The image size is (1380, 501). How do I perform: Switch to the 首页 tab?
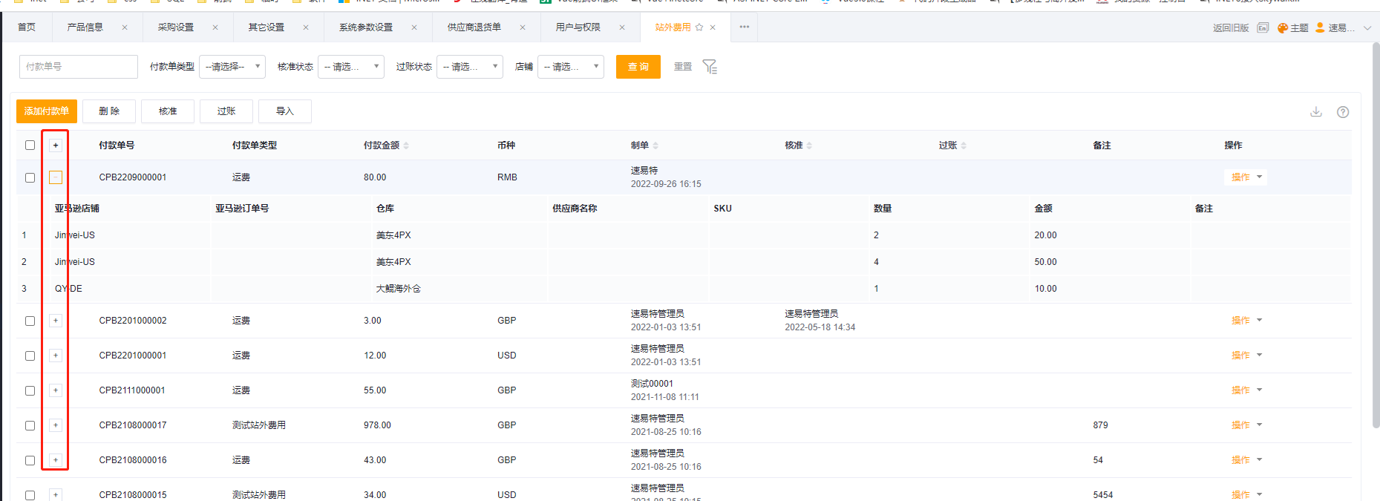click(27, 27)
